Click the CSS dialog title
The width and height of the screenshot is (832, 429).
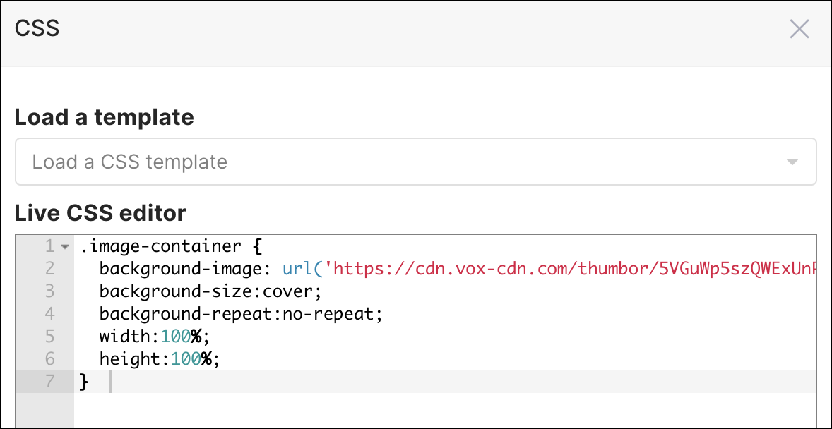pos(36,28)
